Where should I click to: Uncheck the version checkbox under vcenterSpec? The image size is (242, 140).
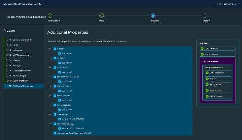coord(59,119)
